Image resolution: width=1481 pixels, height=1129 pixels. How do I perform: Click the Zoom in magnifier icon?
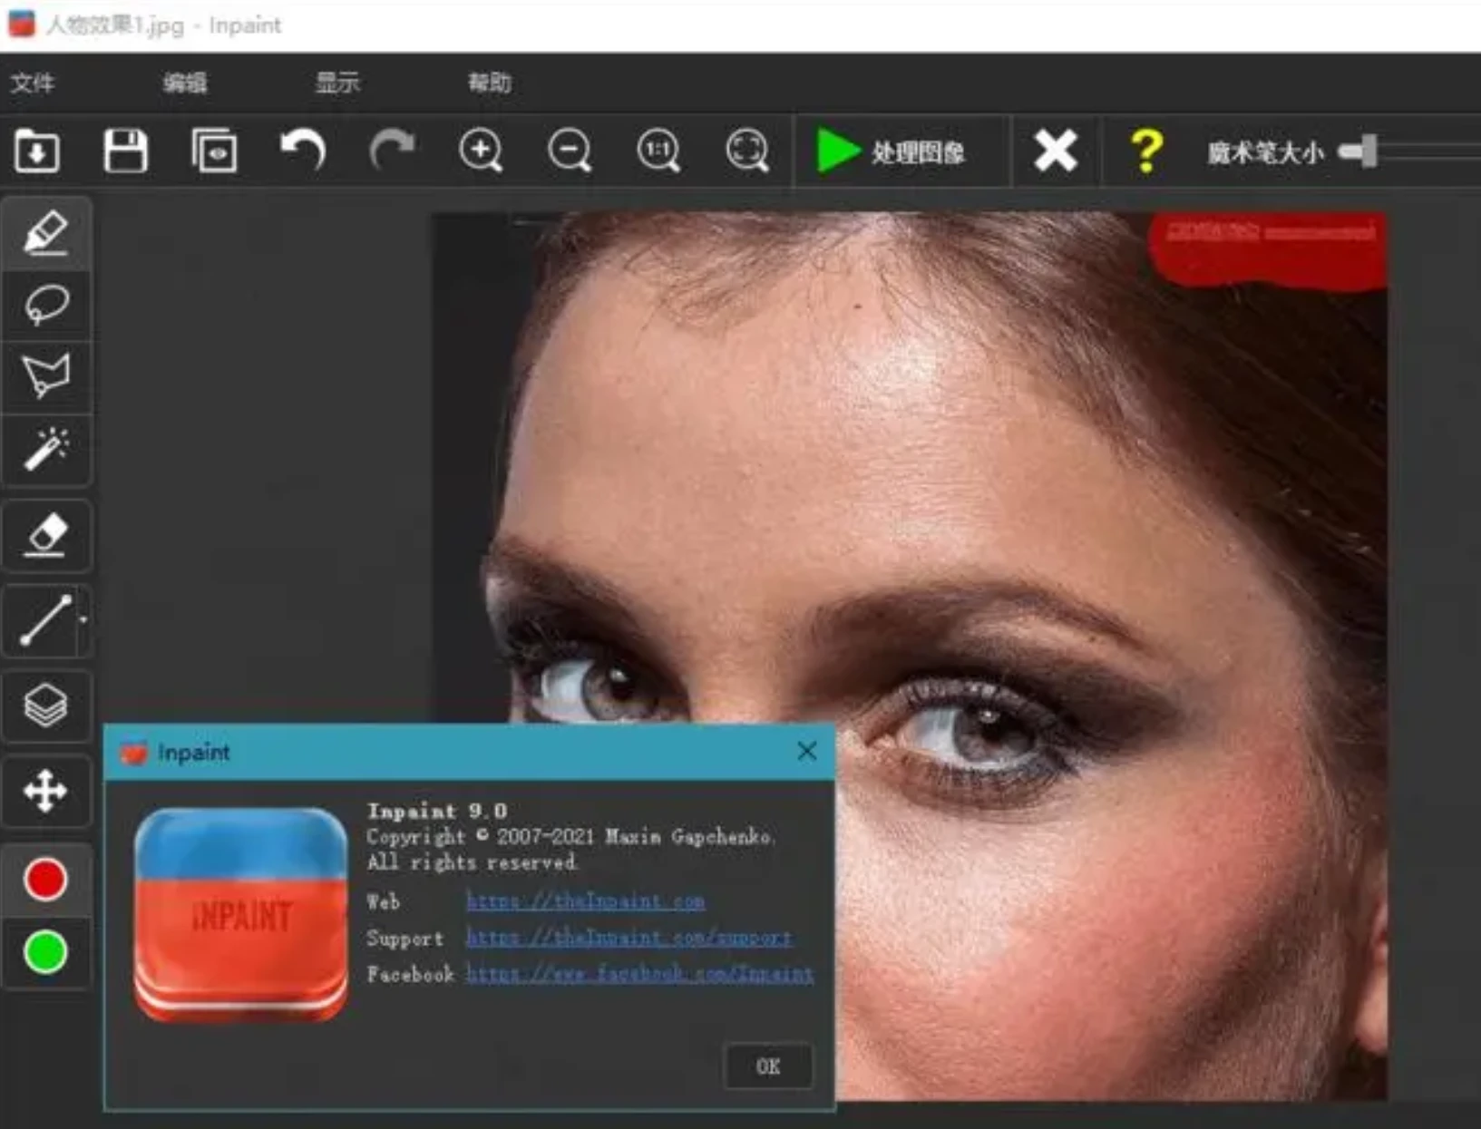coord(481,151)
